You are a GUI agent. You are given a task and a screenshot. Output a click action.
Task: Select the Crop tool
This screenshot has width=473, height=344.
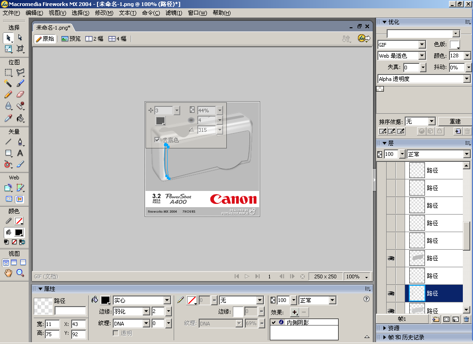20,49
